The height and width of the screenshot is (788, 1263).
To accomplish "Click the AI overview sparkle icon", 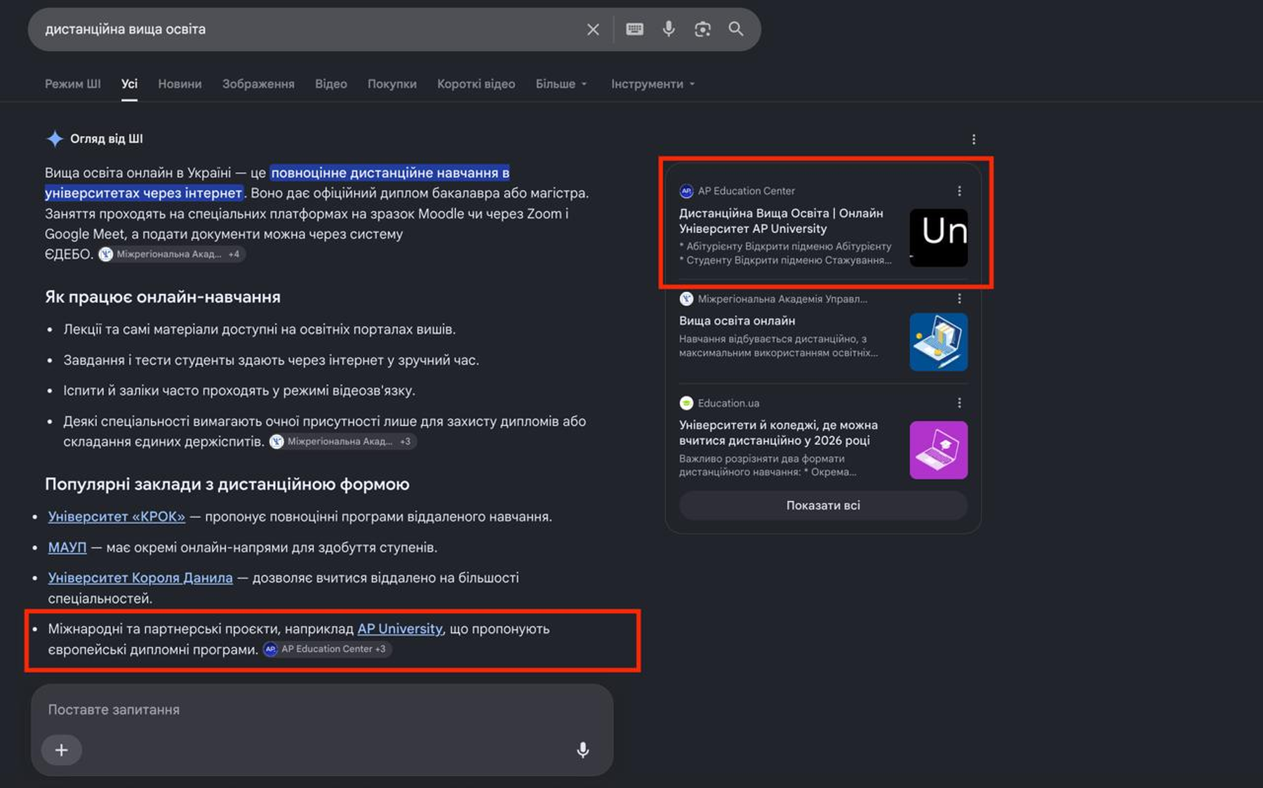I will pos(55,139).
